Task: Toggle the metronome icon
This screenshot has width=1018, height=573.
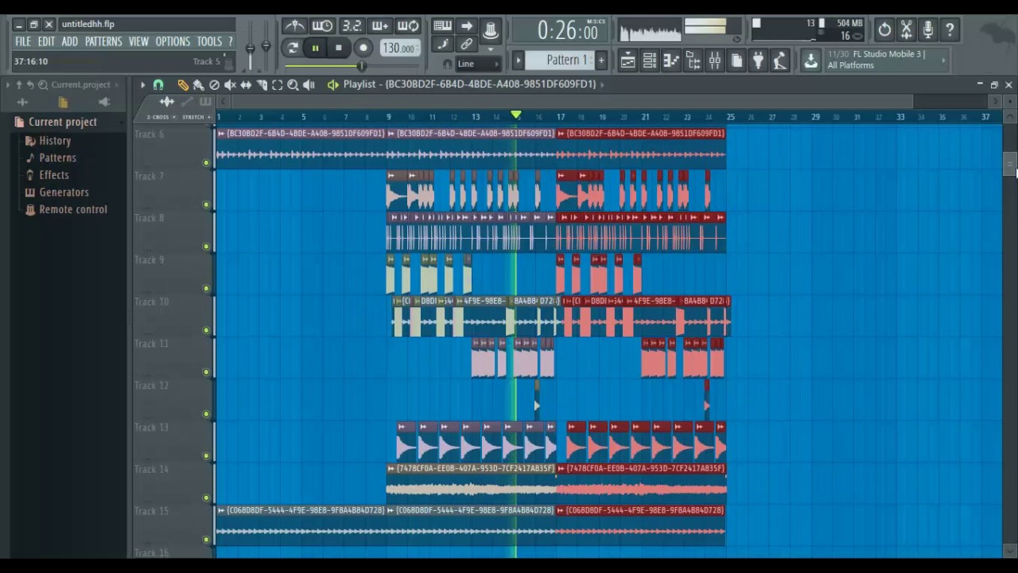Action: [294, 26]
